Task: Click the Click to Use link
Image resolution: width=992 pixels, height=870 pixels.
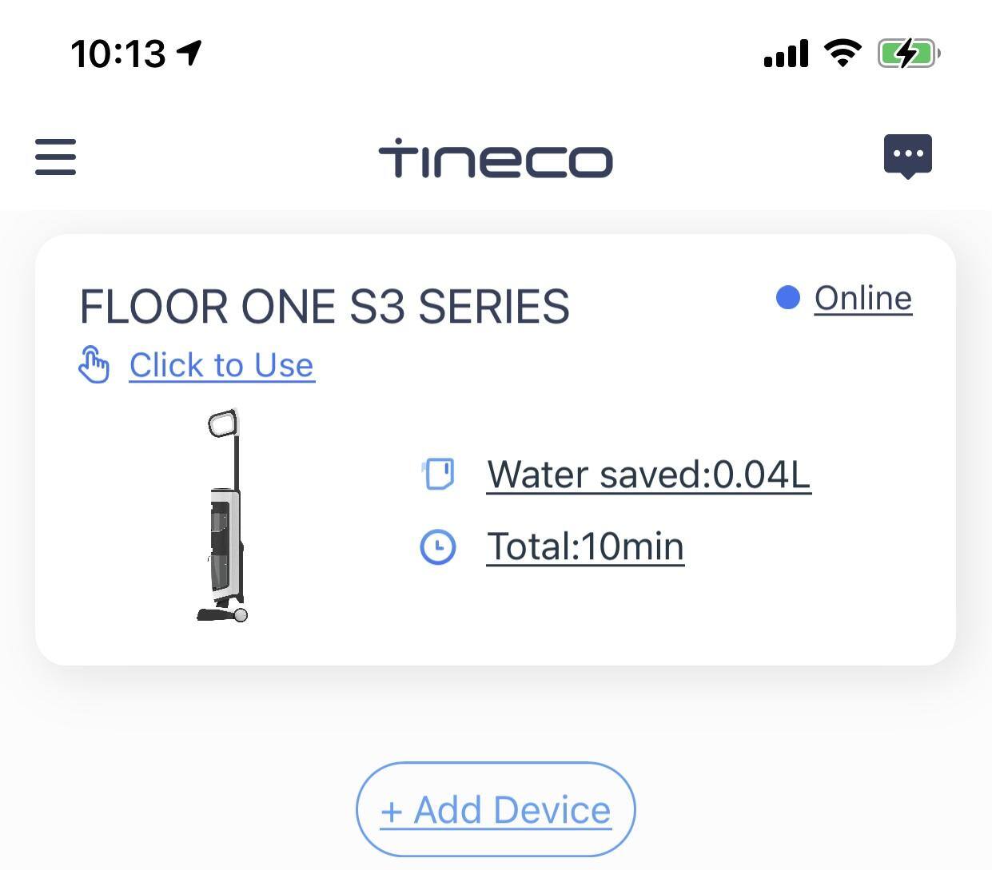Action: (x=221, y=365)
